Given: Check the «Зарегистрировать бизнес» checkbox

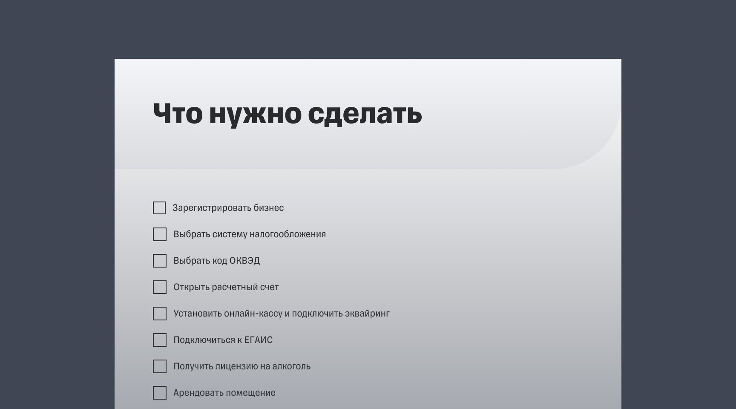Looking at the screenshot, I should pyautogui.click(x=159, y=208).
